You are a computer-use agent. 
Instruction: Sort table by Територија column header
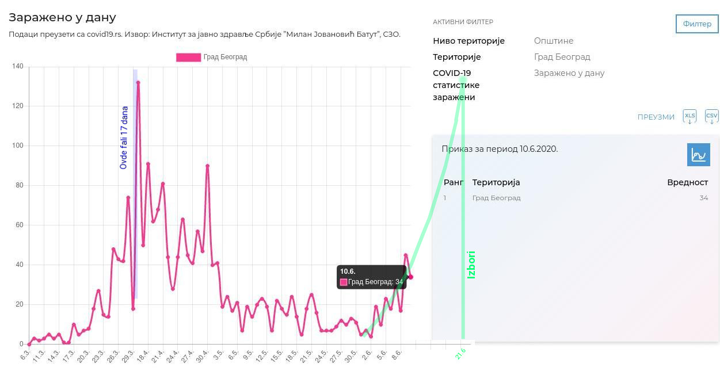point(496,182)
